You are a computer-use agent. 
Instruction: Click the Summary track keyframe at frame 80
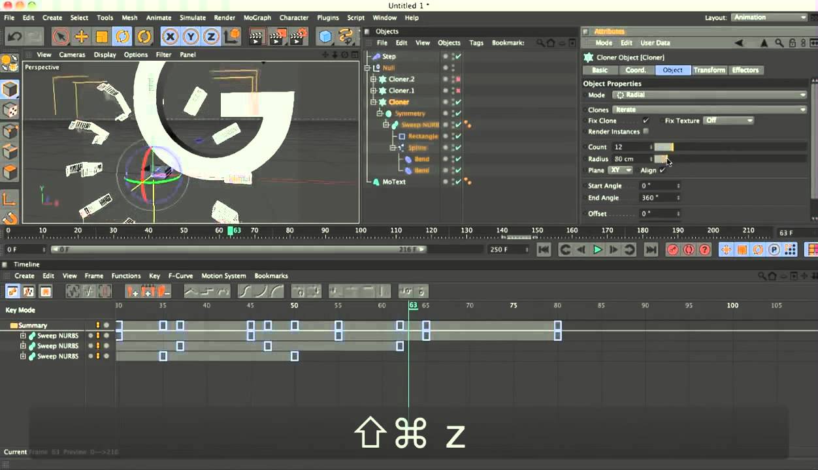[558, 326]
